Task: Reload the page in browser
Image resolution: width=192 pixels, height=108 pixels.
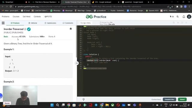Action: coord(11,7)
